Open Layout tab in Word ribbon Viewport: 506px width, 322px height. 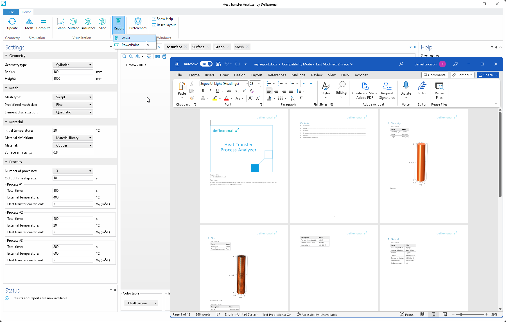pyautogui.click(x=256, y=75)
